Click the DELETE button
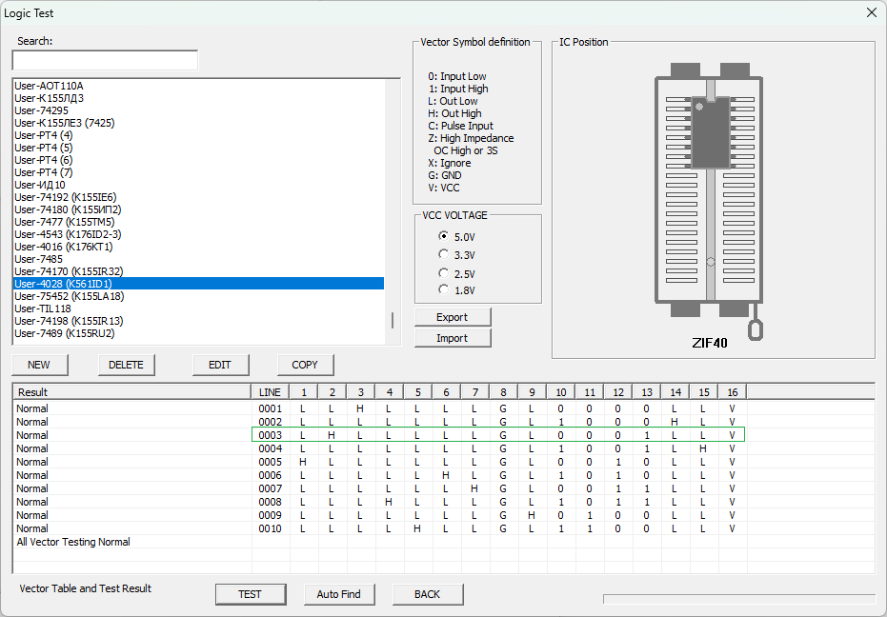 [126, 365]
